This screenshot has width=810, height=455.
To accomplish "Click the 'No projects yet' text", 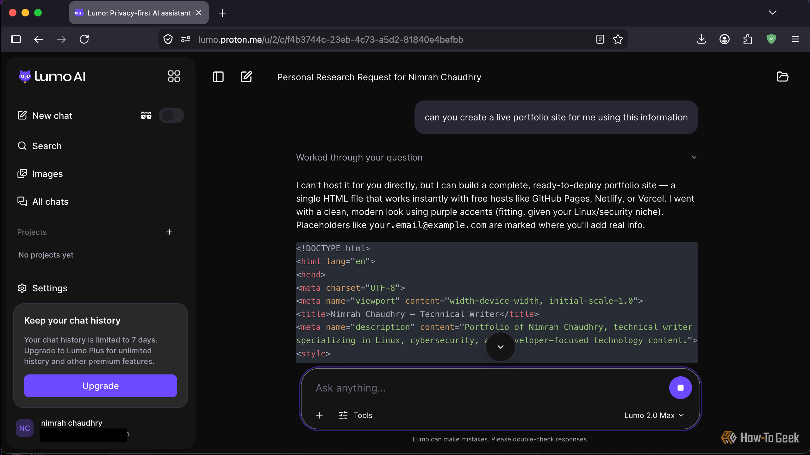I will [46, 255].
